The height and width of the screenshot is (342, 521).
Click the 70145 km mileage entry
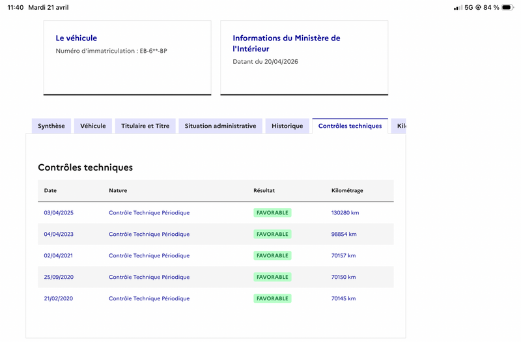(x=343, y=298)
